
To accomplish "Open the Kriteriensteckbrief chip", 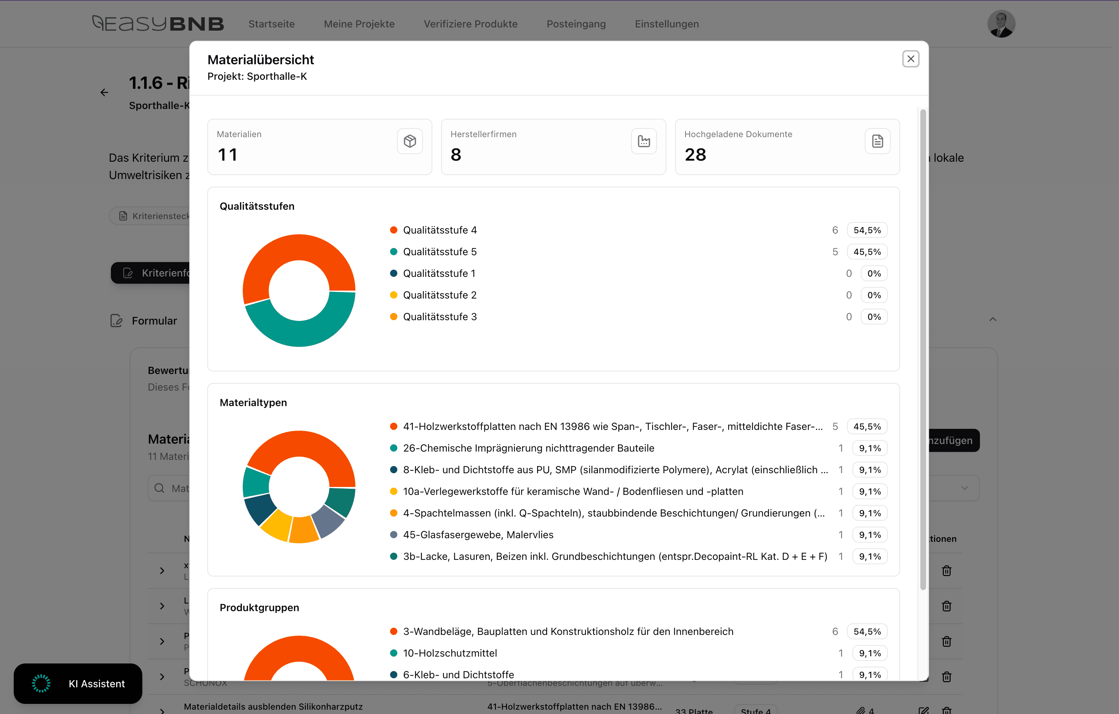I will [x=150, y=216].
